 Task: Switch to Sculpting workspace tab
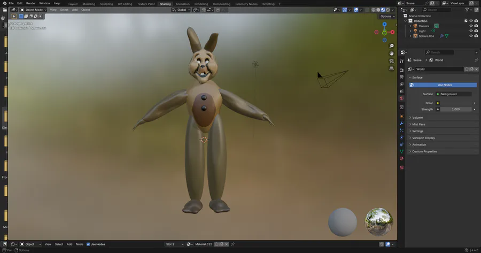pyautogui.click(x=106, y=4)
